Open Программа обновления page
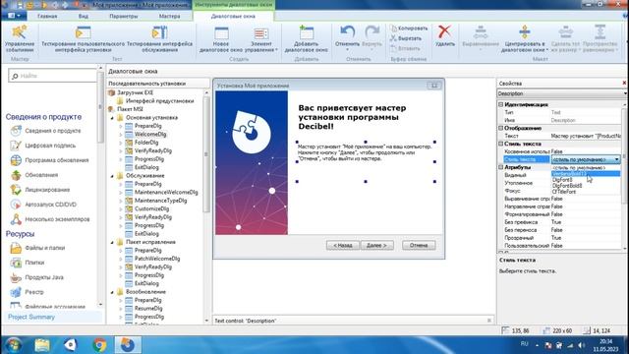The width and height of the screenshot is (629, 354). click(x=49, y=160)
